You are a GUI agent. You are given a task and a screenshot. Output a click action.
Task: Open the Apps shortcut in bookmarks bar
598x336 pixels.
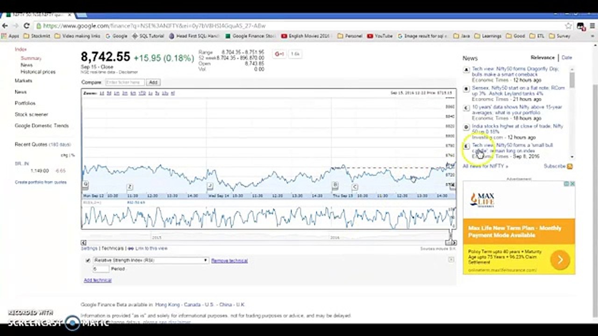click(10, 36)
